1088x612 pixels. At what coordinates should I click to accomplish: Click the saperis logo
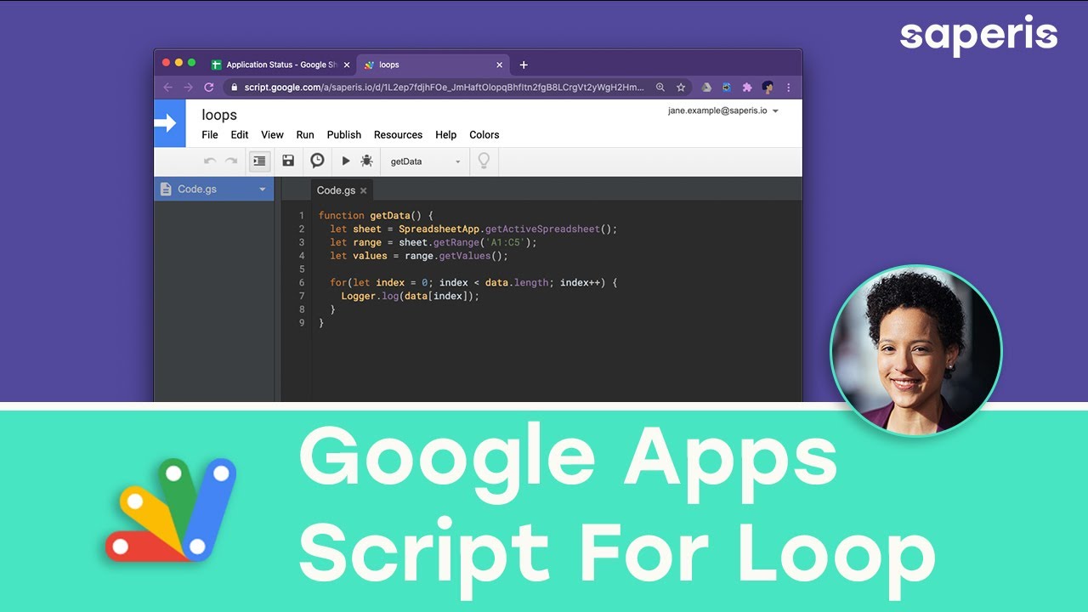pyautogui.click(x=978, y=36)
